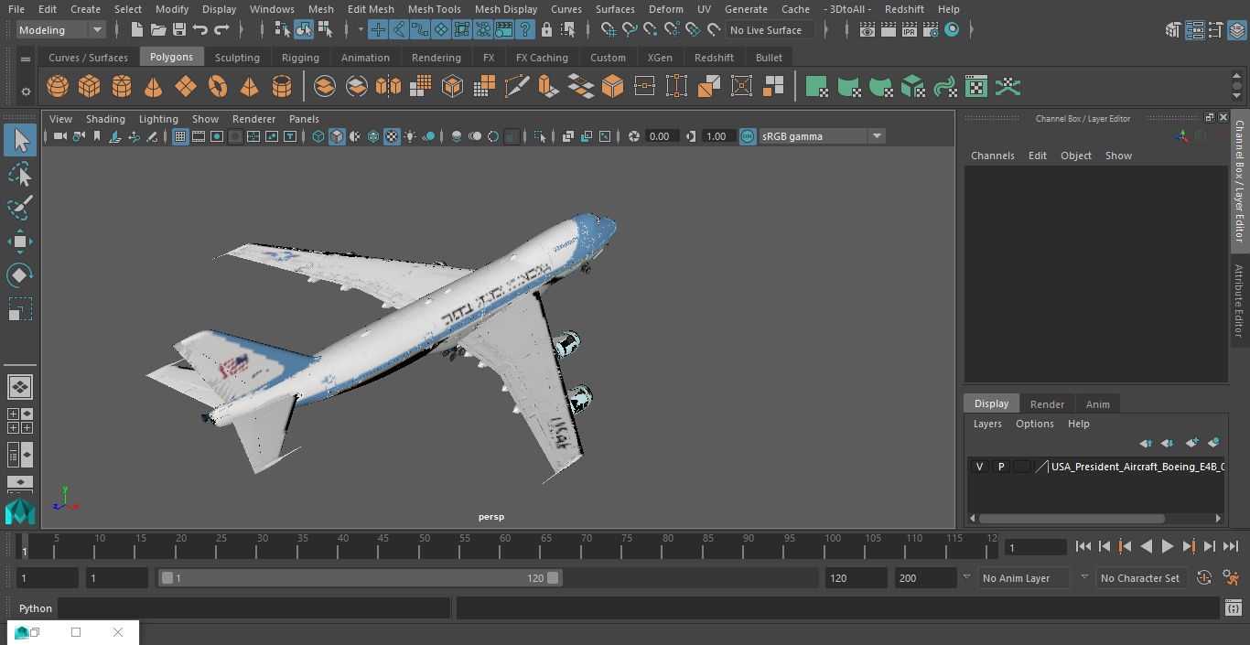Switch to the Sculpting shelf tab
Viewport: 1250px width, 645px height.
[x=237, y=58]
